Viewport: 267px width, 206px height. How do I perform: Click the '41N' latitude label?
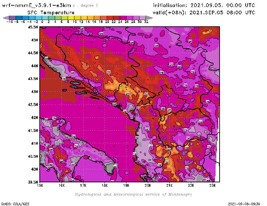35,143
